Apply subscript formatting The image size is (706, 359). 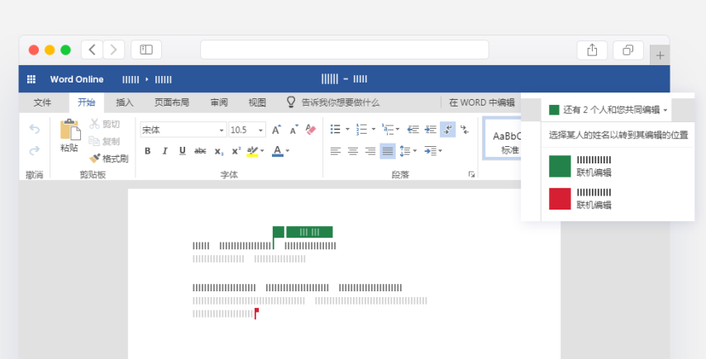click(x=219, y=151)
